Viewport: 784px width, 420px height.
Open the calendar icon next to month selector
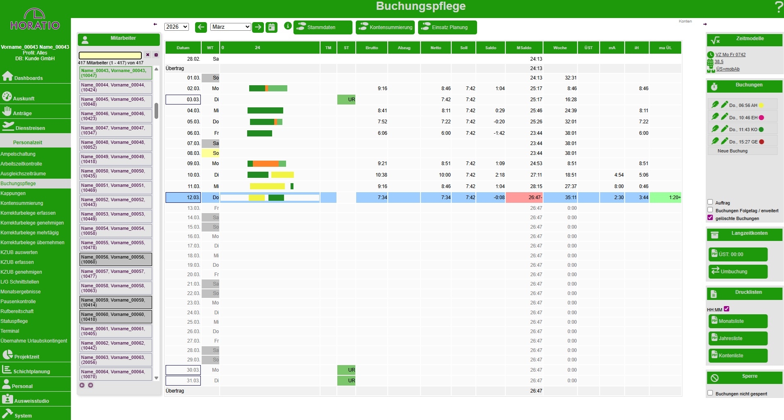[271, 27]
